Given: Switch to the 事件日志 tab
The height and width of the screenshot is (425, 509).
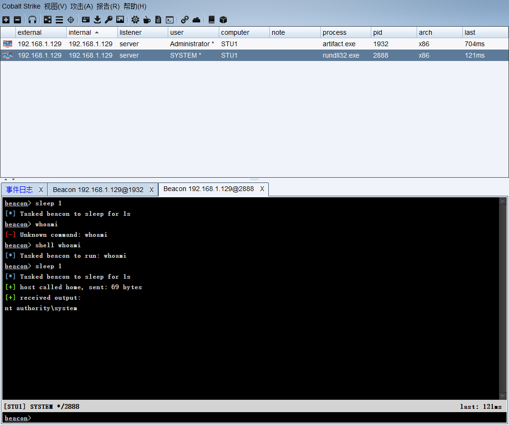Looking at the screenshot, I should [x=19, y=190].
